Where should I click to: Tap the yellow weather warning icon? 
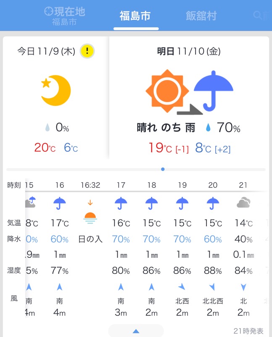(87, 51)
